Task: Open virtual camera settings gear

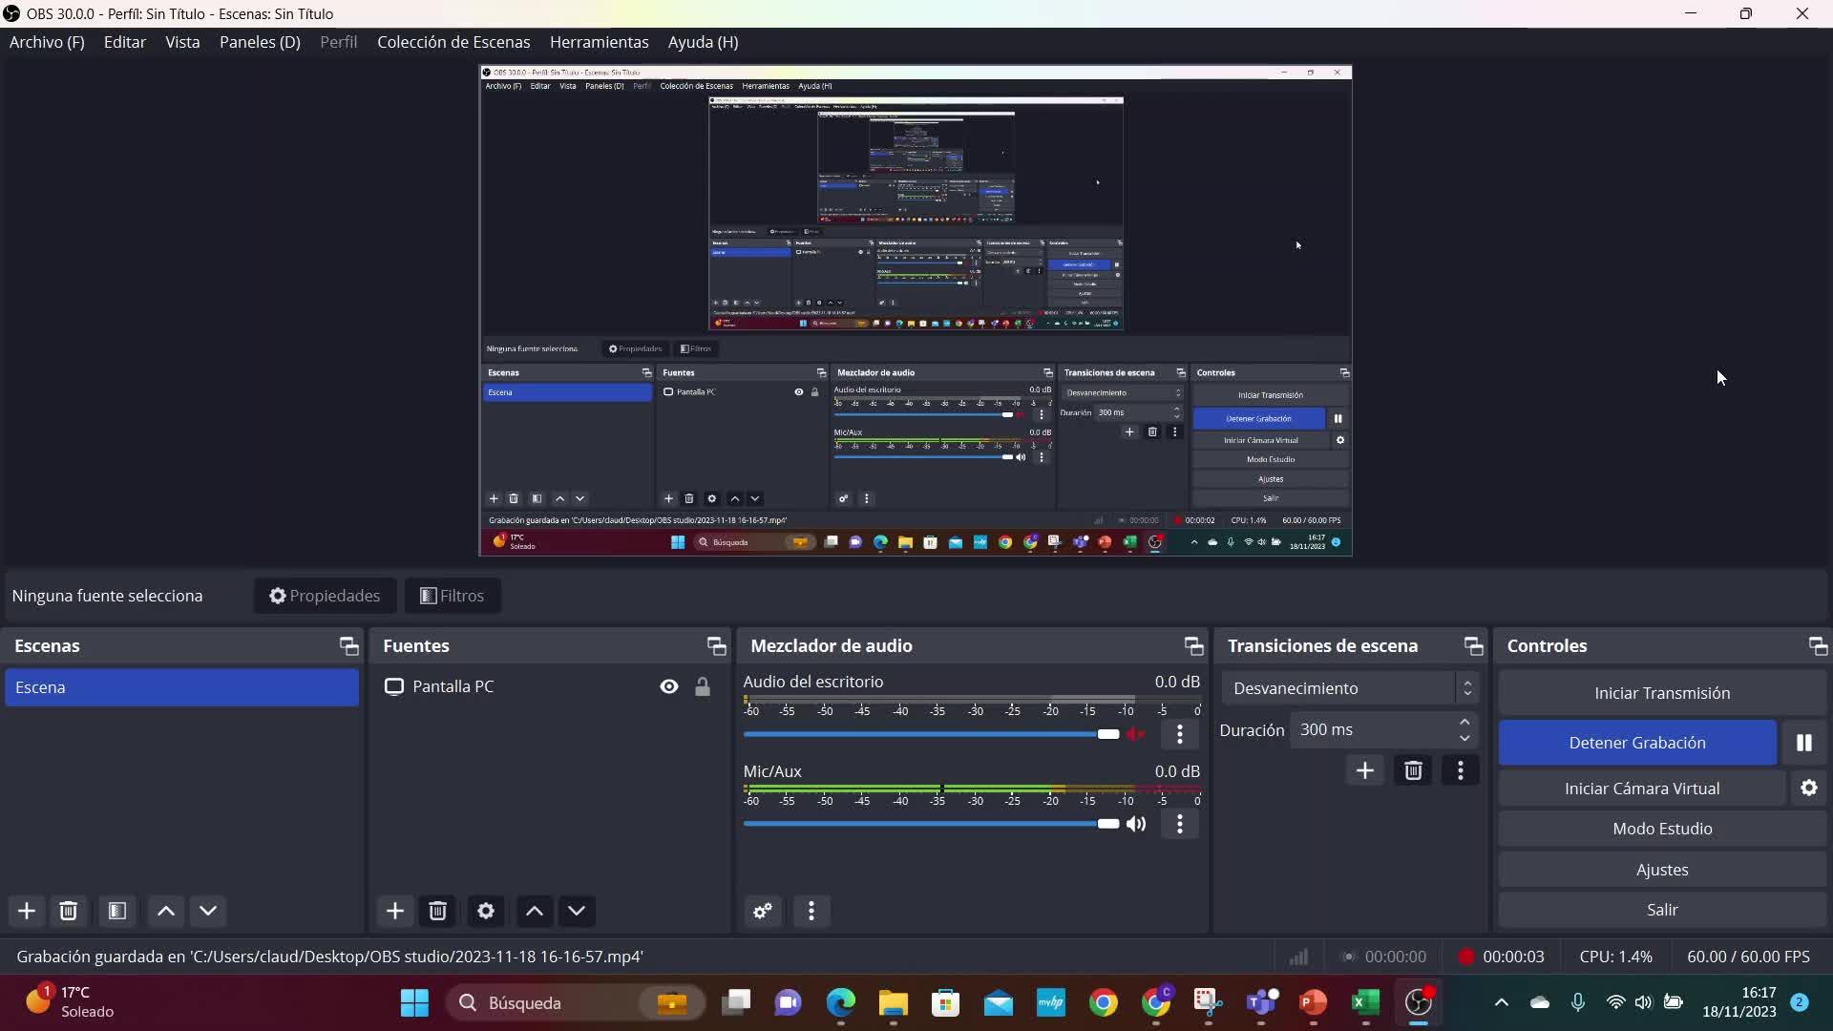Action: pyautogui.click(x=1808, y=789)
